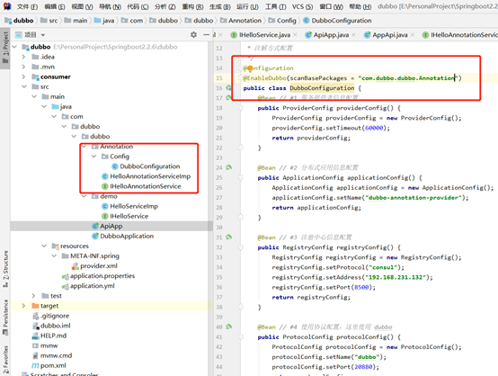This screenshot has height=376, width=498.
Task: Collapse the src folder
Action: pos(24,86)
